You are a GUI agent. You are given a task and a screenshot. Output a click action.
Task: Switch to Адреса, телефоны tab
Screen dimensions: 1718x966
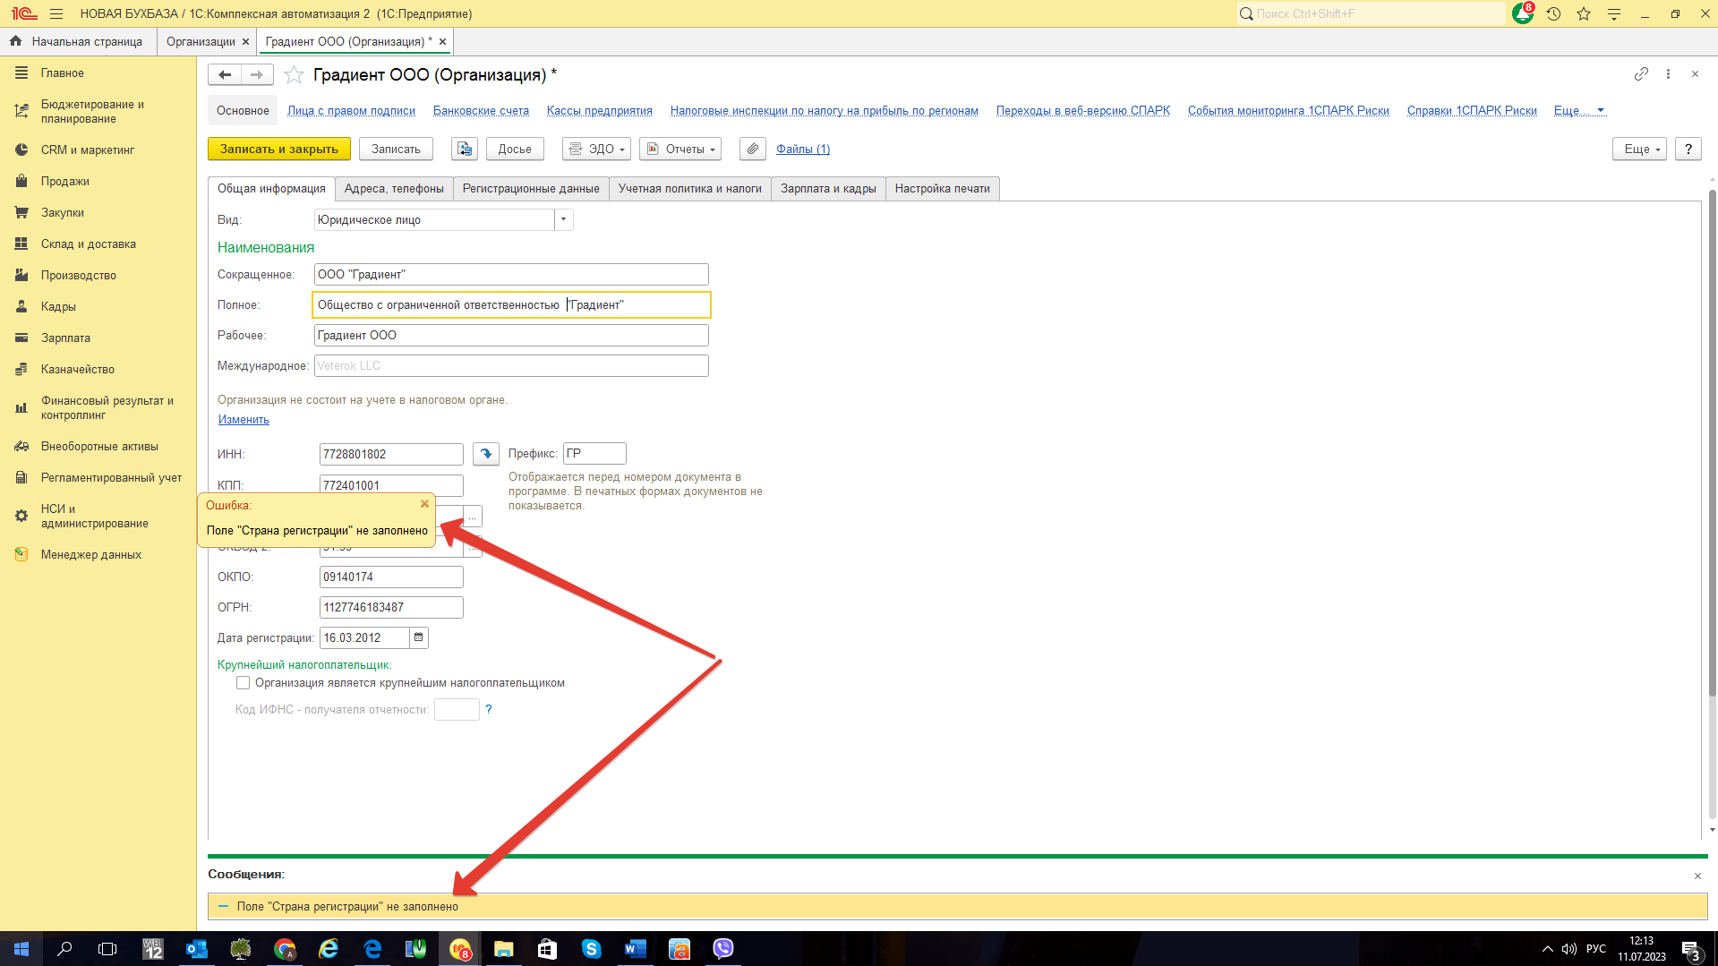click(x=394, y=189)
